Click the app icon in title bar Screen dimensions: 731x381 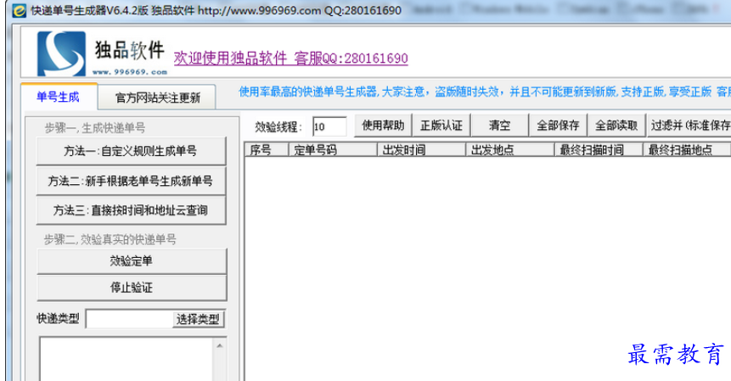point(20,10)
